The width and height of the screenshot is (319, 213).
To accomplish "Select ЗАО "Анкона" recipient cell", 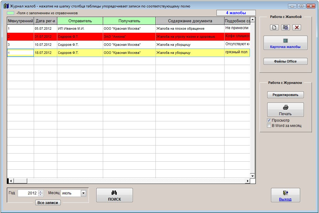I will click(x=129, y=37).
